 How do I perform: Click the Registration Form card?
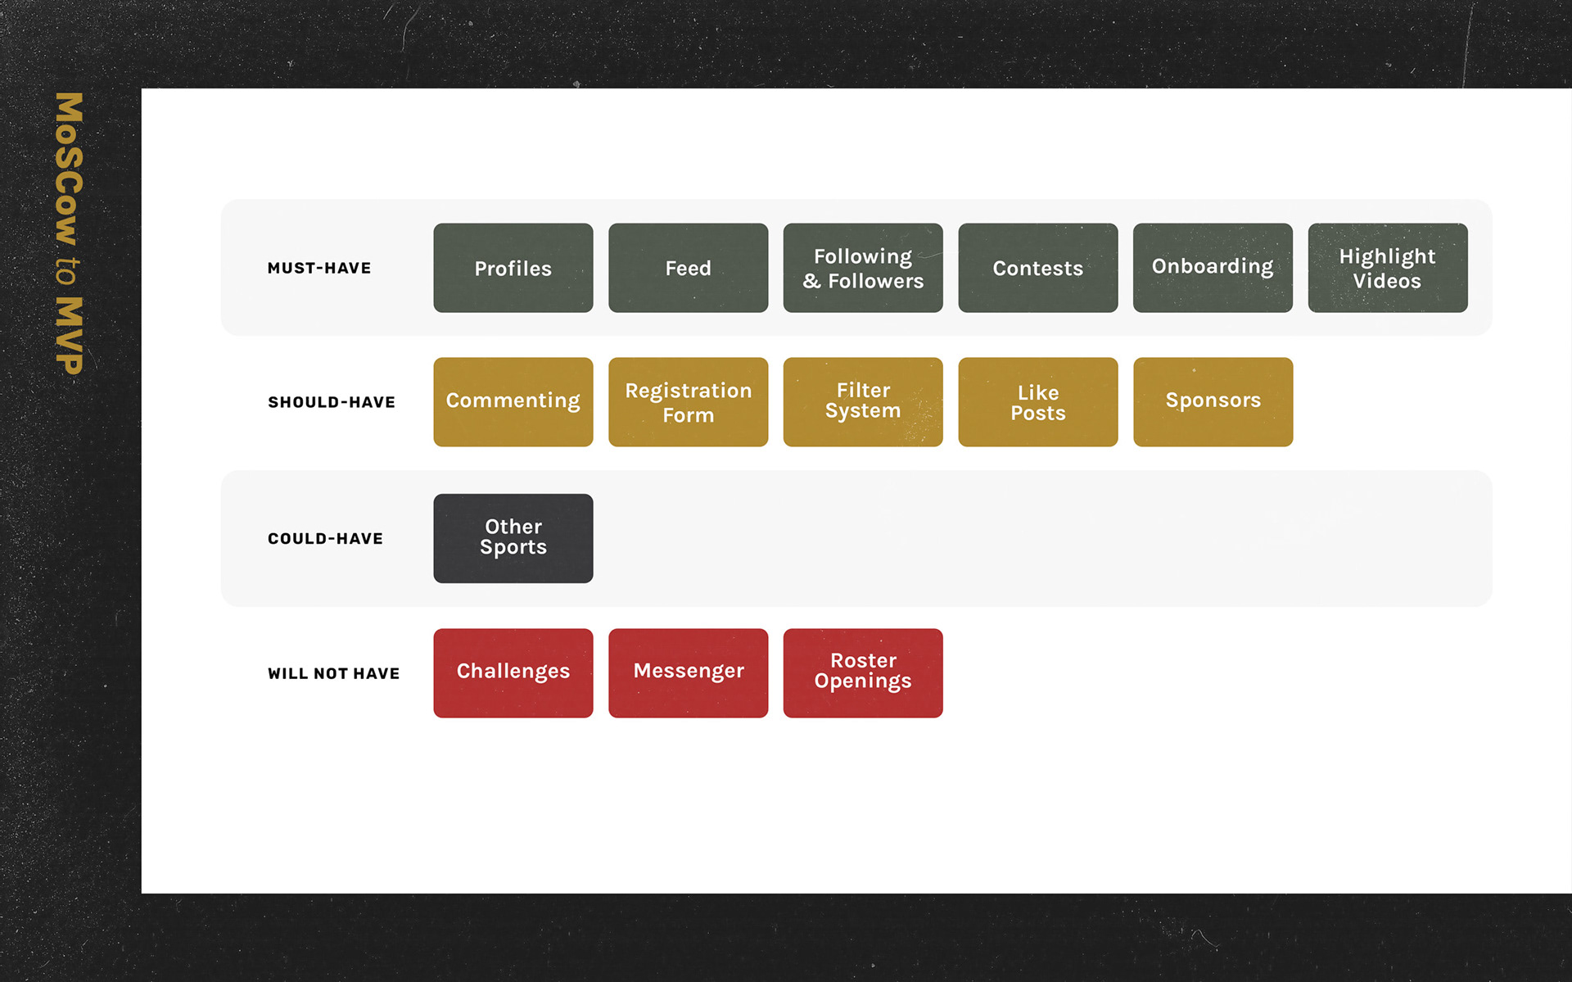coord(689,402)
